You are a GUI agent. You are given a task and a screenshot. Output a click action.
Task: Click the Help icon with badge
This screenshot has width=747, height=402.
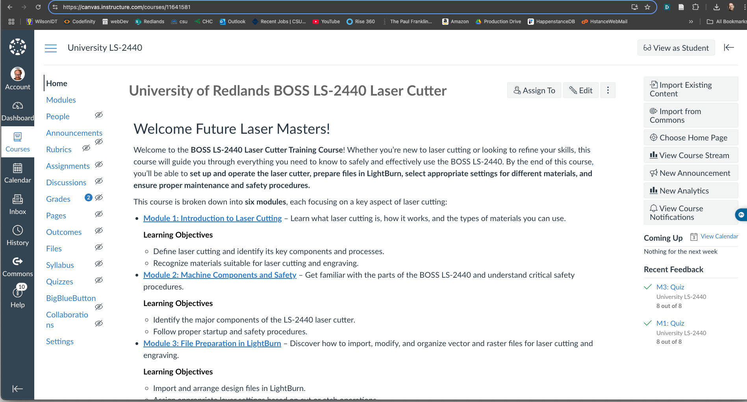(x=18, y=292)
